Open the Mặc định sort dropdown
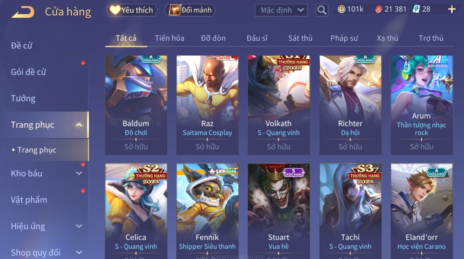464x259 pixels. [281, 10]
